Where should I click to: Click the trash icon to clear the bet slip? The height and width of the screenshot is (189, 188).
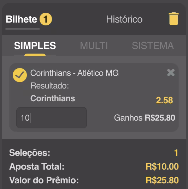point(174,19)
